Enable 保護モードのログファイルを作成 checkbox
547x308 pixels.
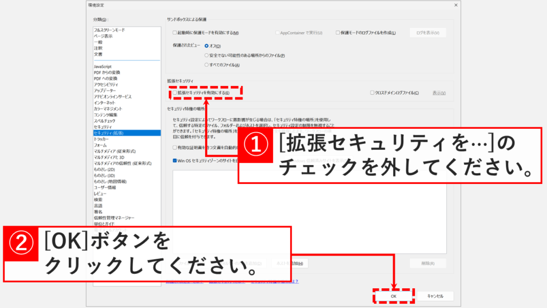pyautogui.click(x=338, y=33)
